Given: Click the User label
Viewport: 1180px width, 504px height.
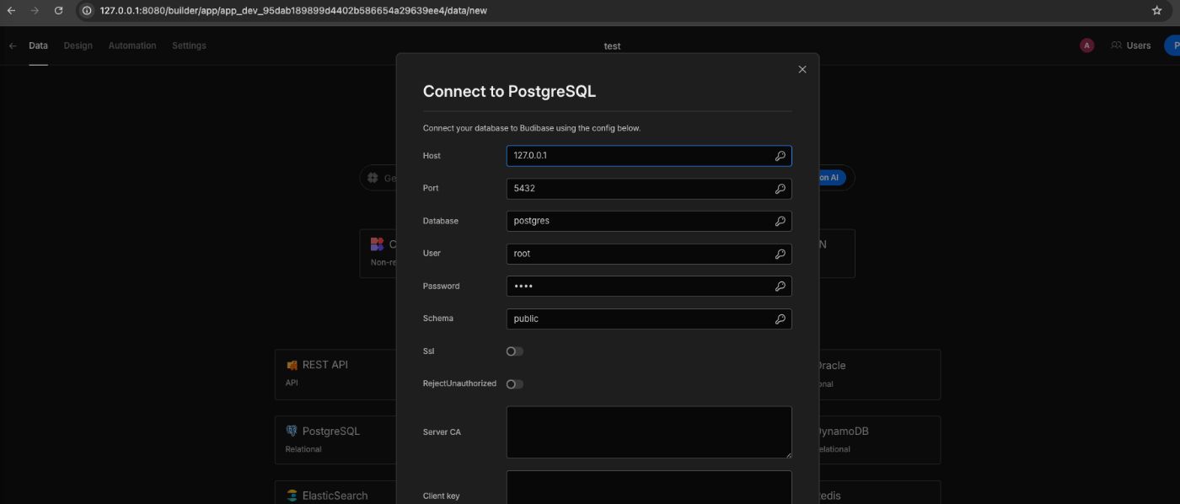Looking at the screenshot, I should 432,253.
